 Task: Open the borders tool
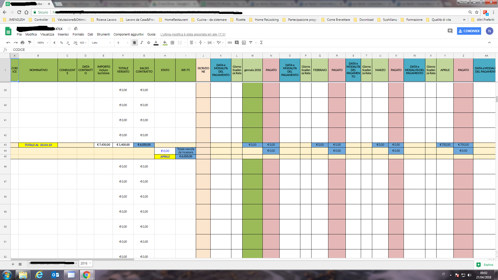(172, 43)
